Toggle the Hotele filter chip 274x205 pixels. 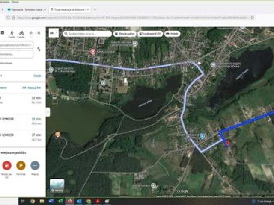click(173, 33)
